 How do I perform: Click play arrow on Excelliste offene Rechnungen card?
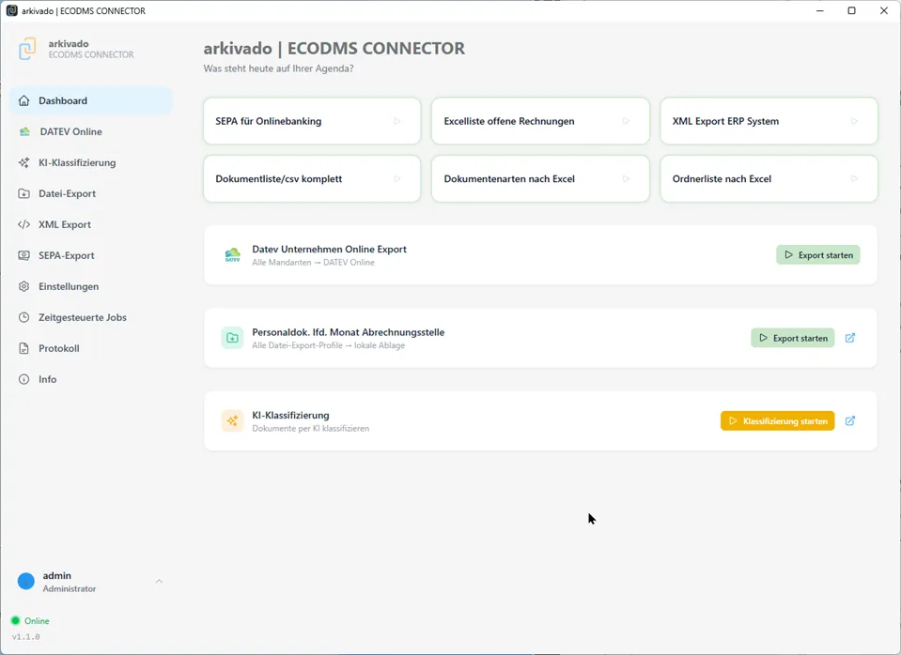click(626, 121)
